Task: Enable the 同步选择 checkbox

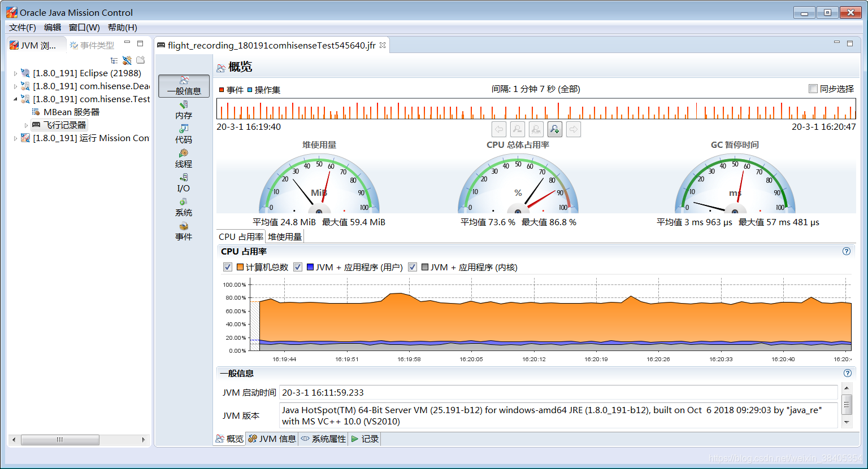Action: coord(813,89)
